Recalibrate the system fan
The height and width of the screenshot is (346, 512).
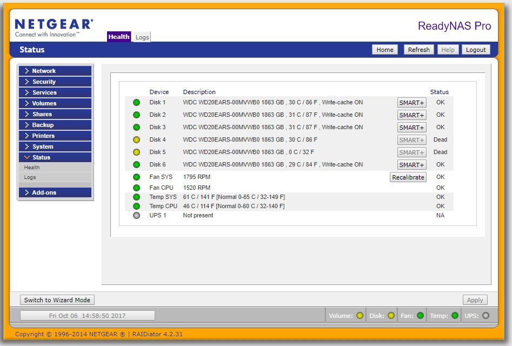pos(408,177)
